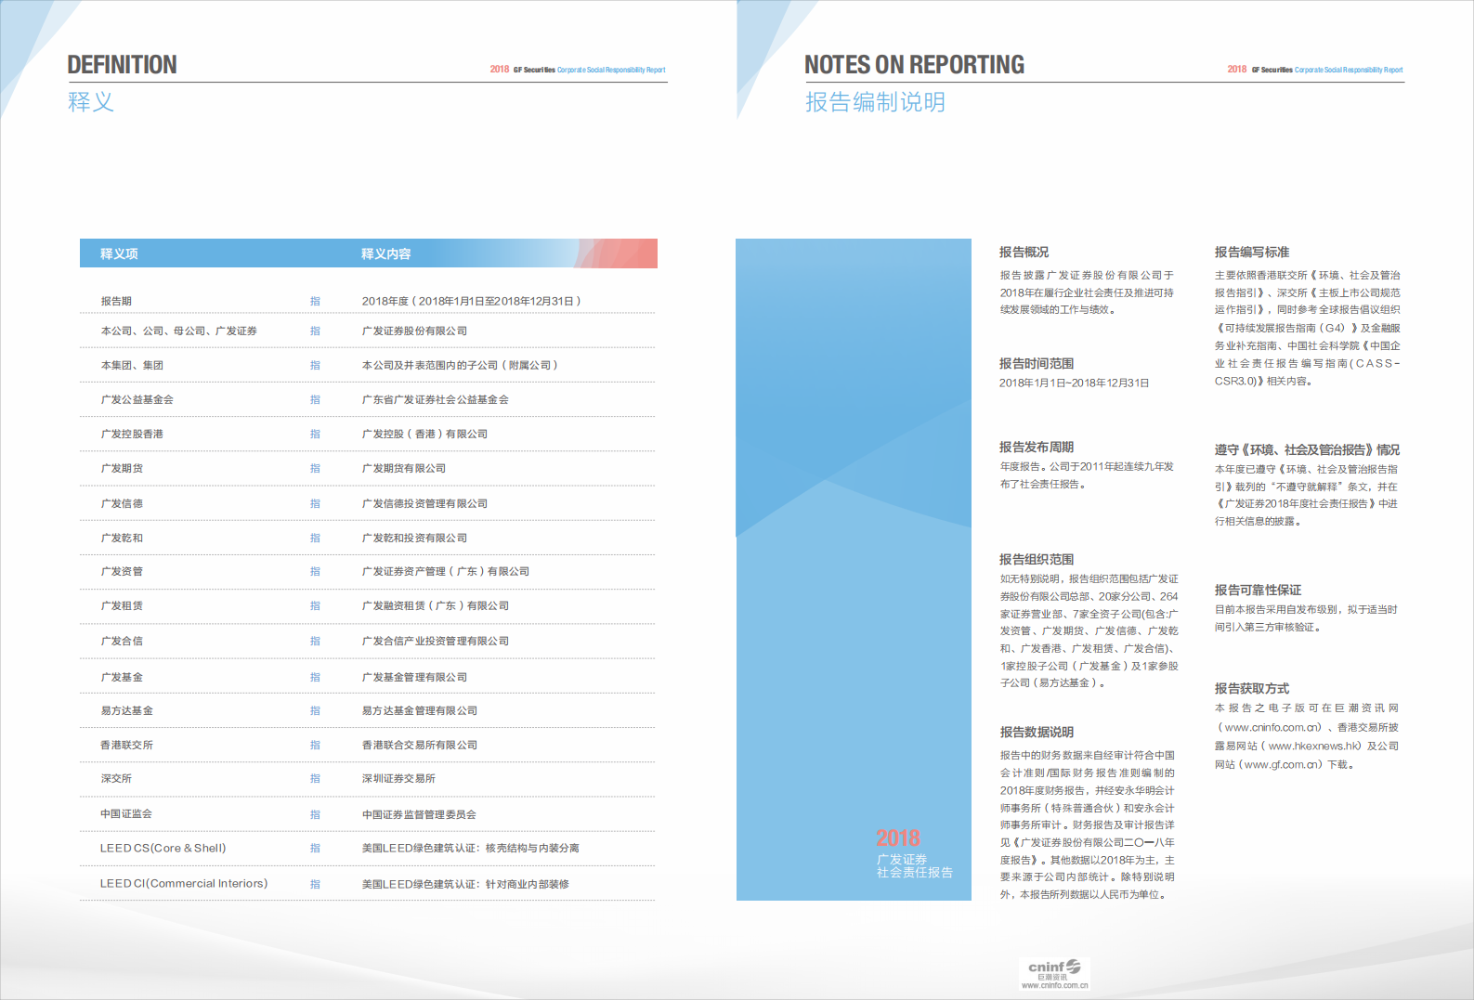
Task: Click the 释义项 column header
Action: 119,253
